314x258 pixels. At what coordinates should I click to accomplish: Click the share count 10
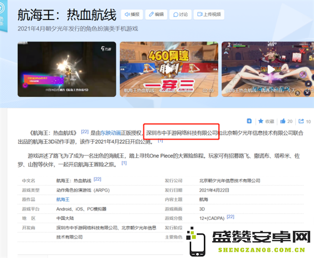pyautogui.click(x=308, y=121)
